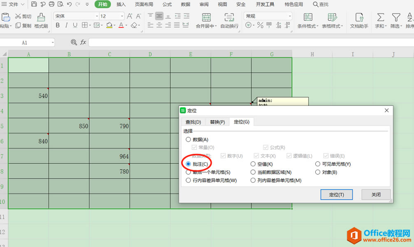Open the font size dropdown
This screenshot has width=414, height=247.
pos(123,15)
